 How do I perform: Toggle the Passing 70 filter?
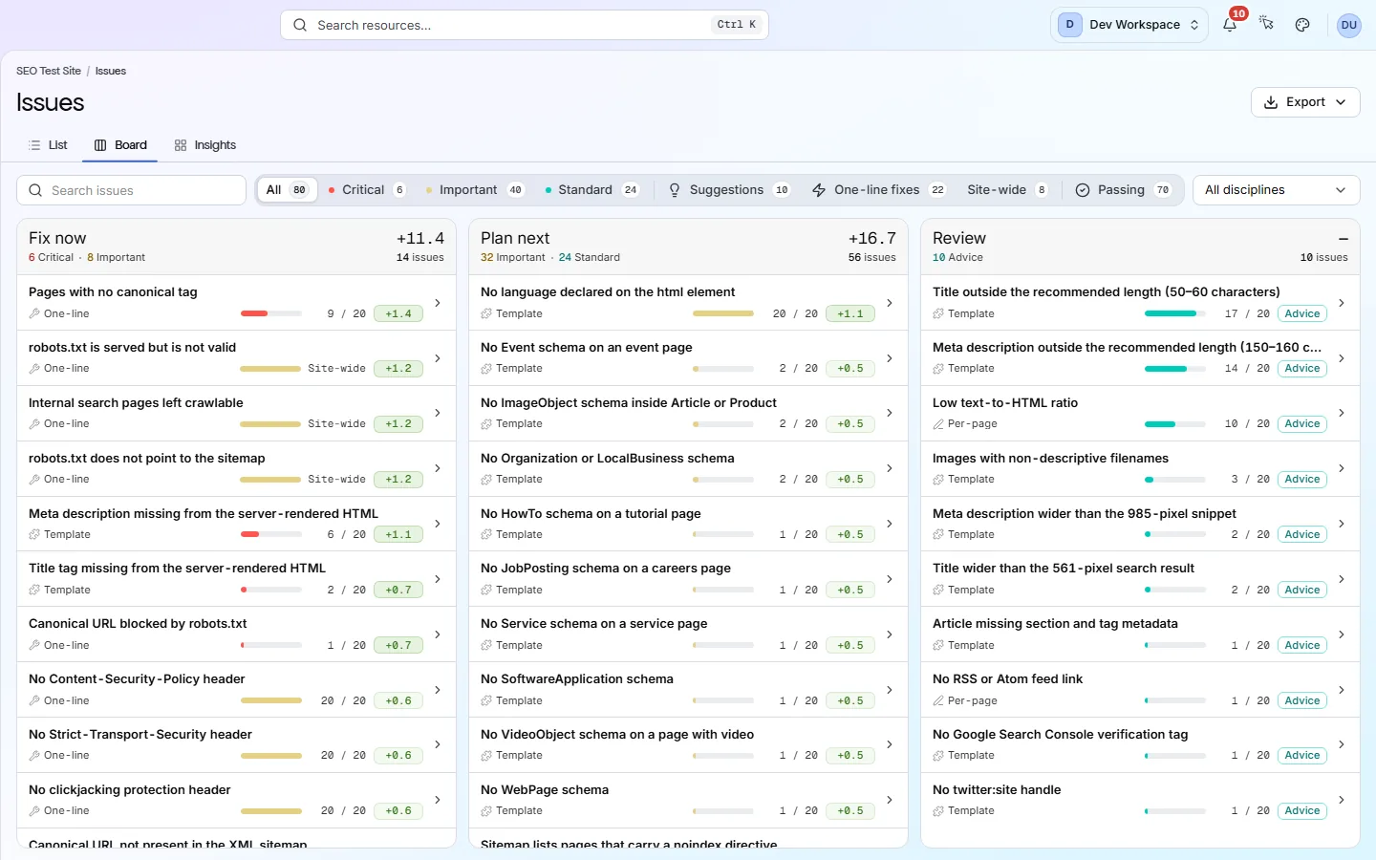coord(1124,190)
